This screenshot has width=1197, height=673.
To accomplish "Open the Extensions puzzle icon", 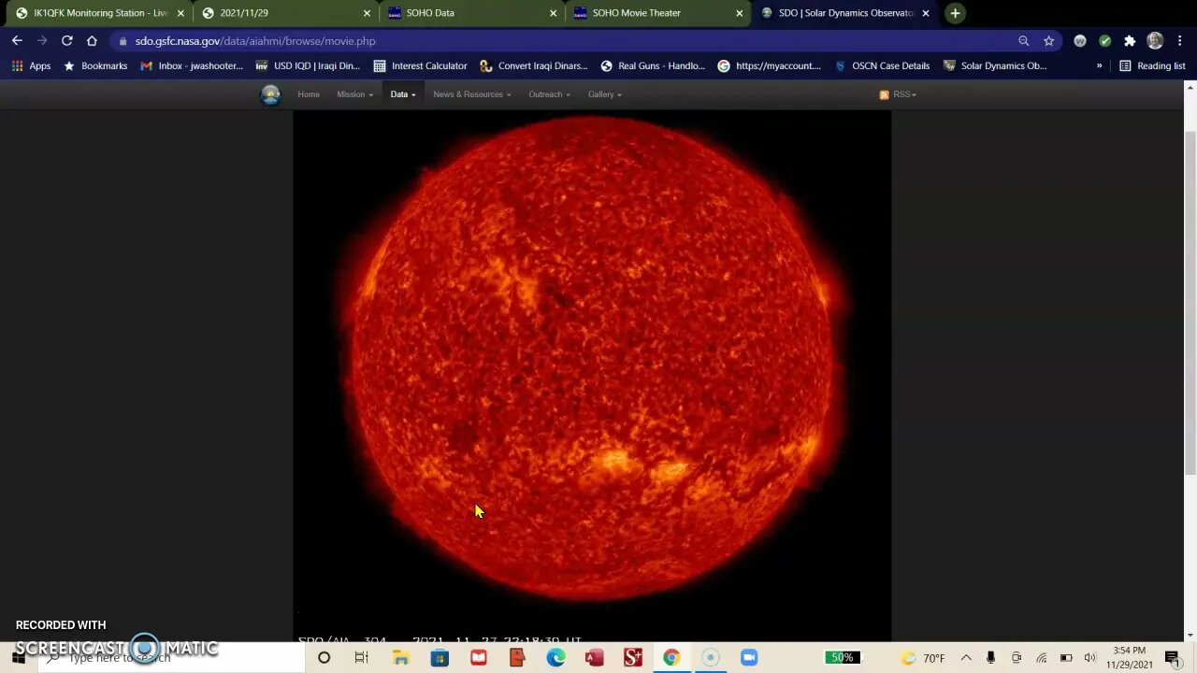I will 1130,41.
